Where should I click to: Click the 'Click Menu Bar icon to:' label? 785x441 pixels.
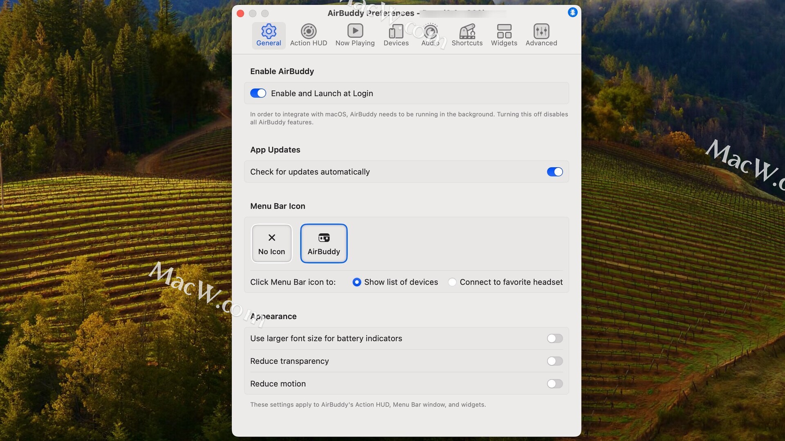(x=293, y=282)
